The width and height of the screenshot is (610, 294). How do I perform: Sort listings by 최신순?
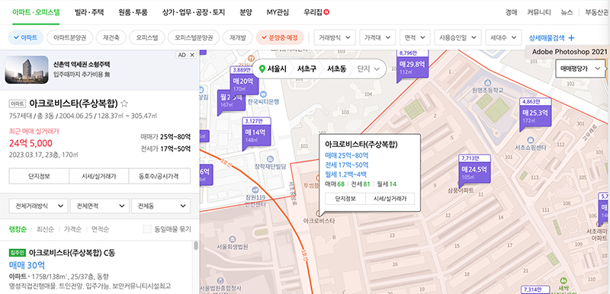[x=45, y=229]
